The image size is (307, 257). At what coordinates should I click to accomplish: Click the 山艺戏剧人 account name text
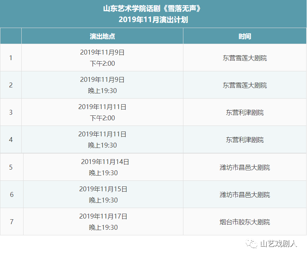[278, 244]
